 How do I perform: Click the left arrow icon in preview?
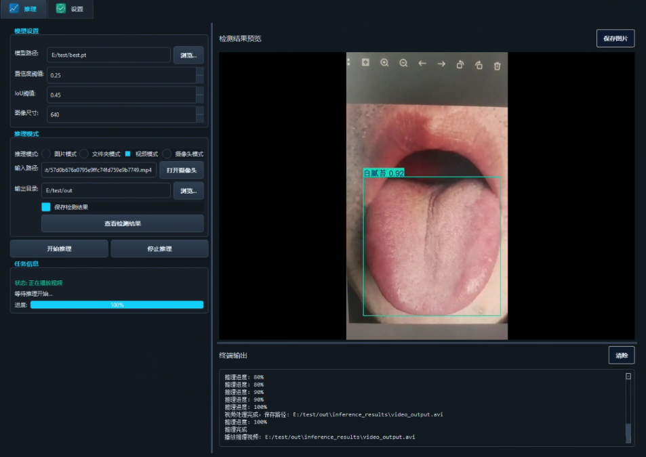pyautogui.click(x=422, y=64)
